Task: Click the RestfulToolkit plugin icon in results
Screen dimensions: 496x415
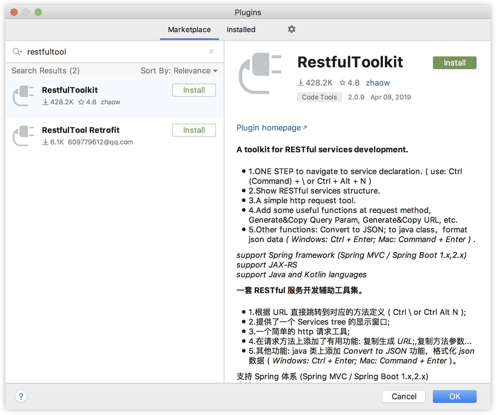Action: [23, 96]
